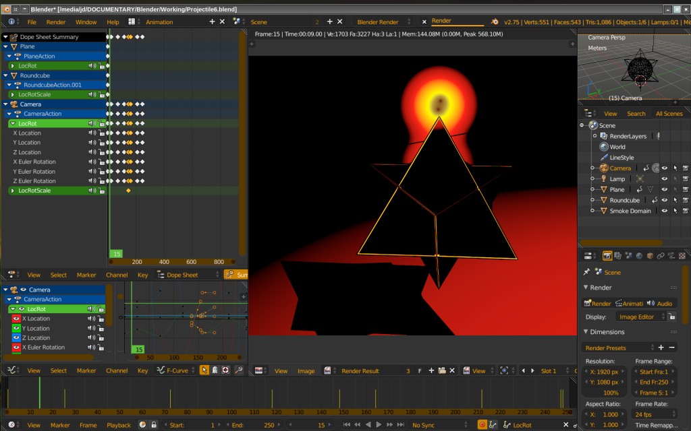Select the tweak cursor icon in F-Curve header

[204, 370]
